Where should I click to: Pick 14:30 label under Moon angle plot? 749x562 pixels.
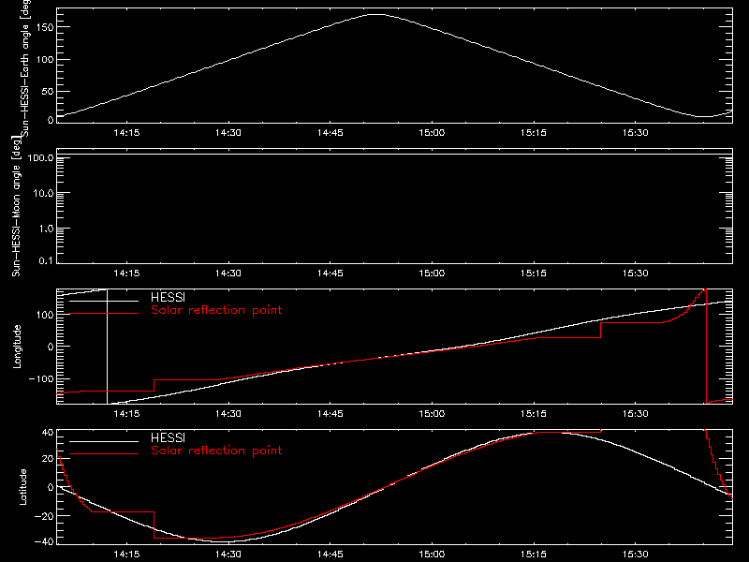228,274
